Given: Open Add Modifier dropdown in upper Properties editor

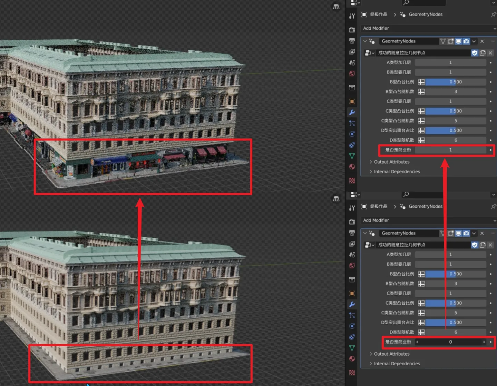Looking at the screenshot, I should pos(429,28).
